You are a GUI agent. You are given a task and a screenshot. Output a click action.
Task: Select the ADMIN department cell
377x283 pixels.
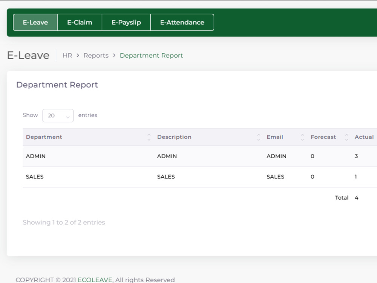coord(35,156)
